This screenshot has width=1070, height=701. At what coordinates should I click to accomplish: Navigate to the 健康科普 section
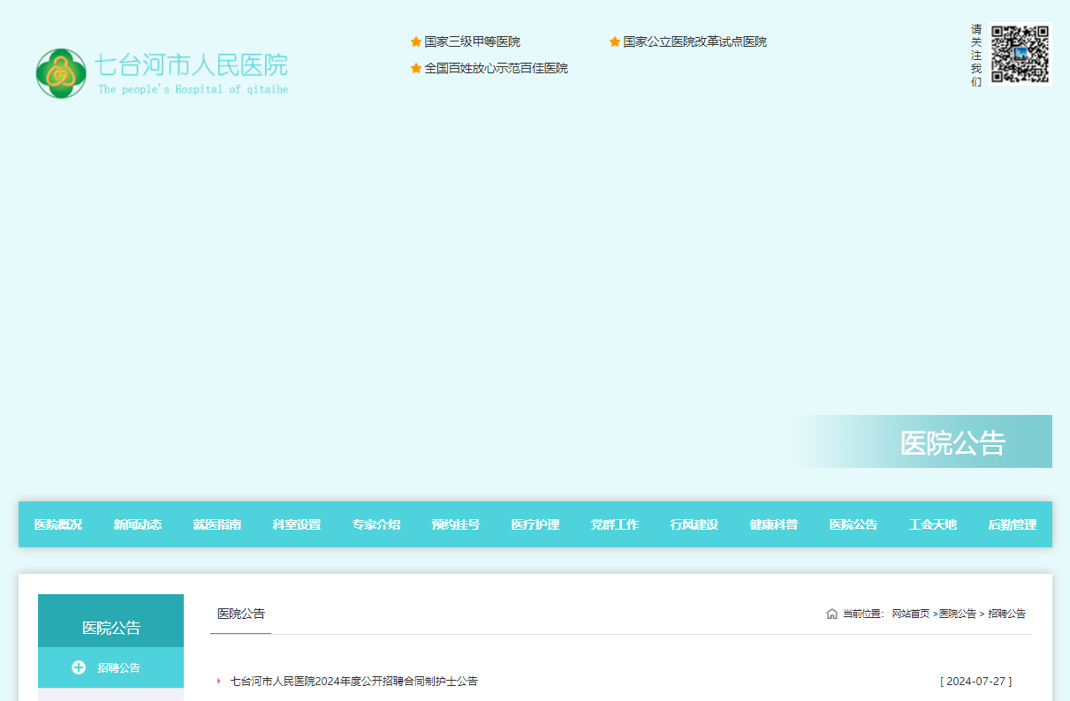click(774, 524)
